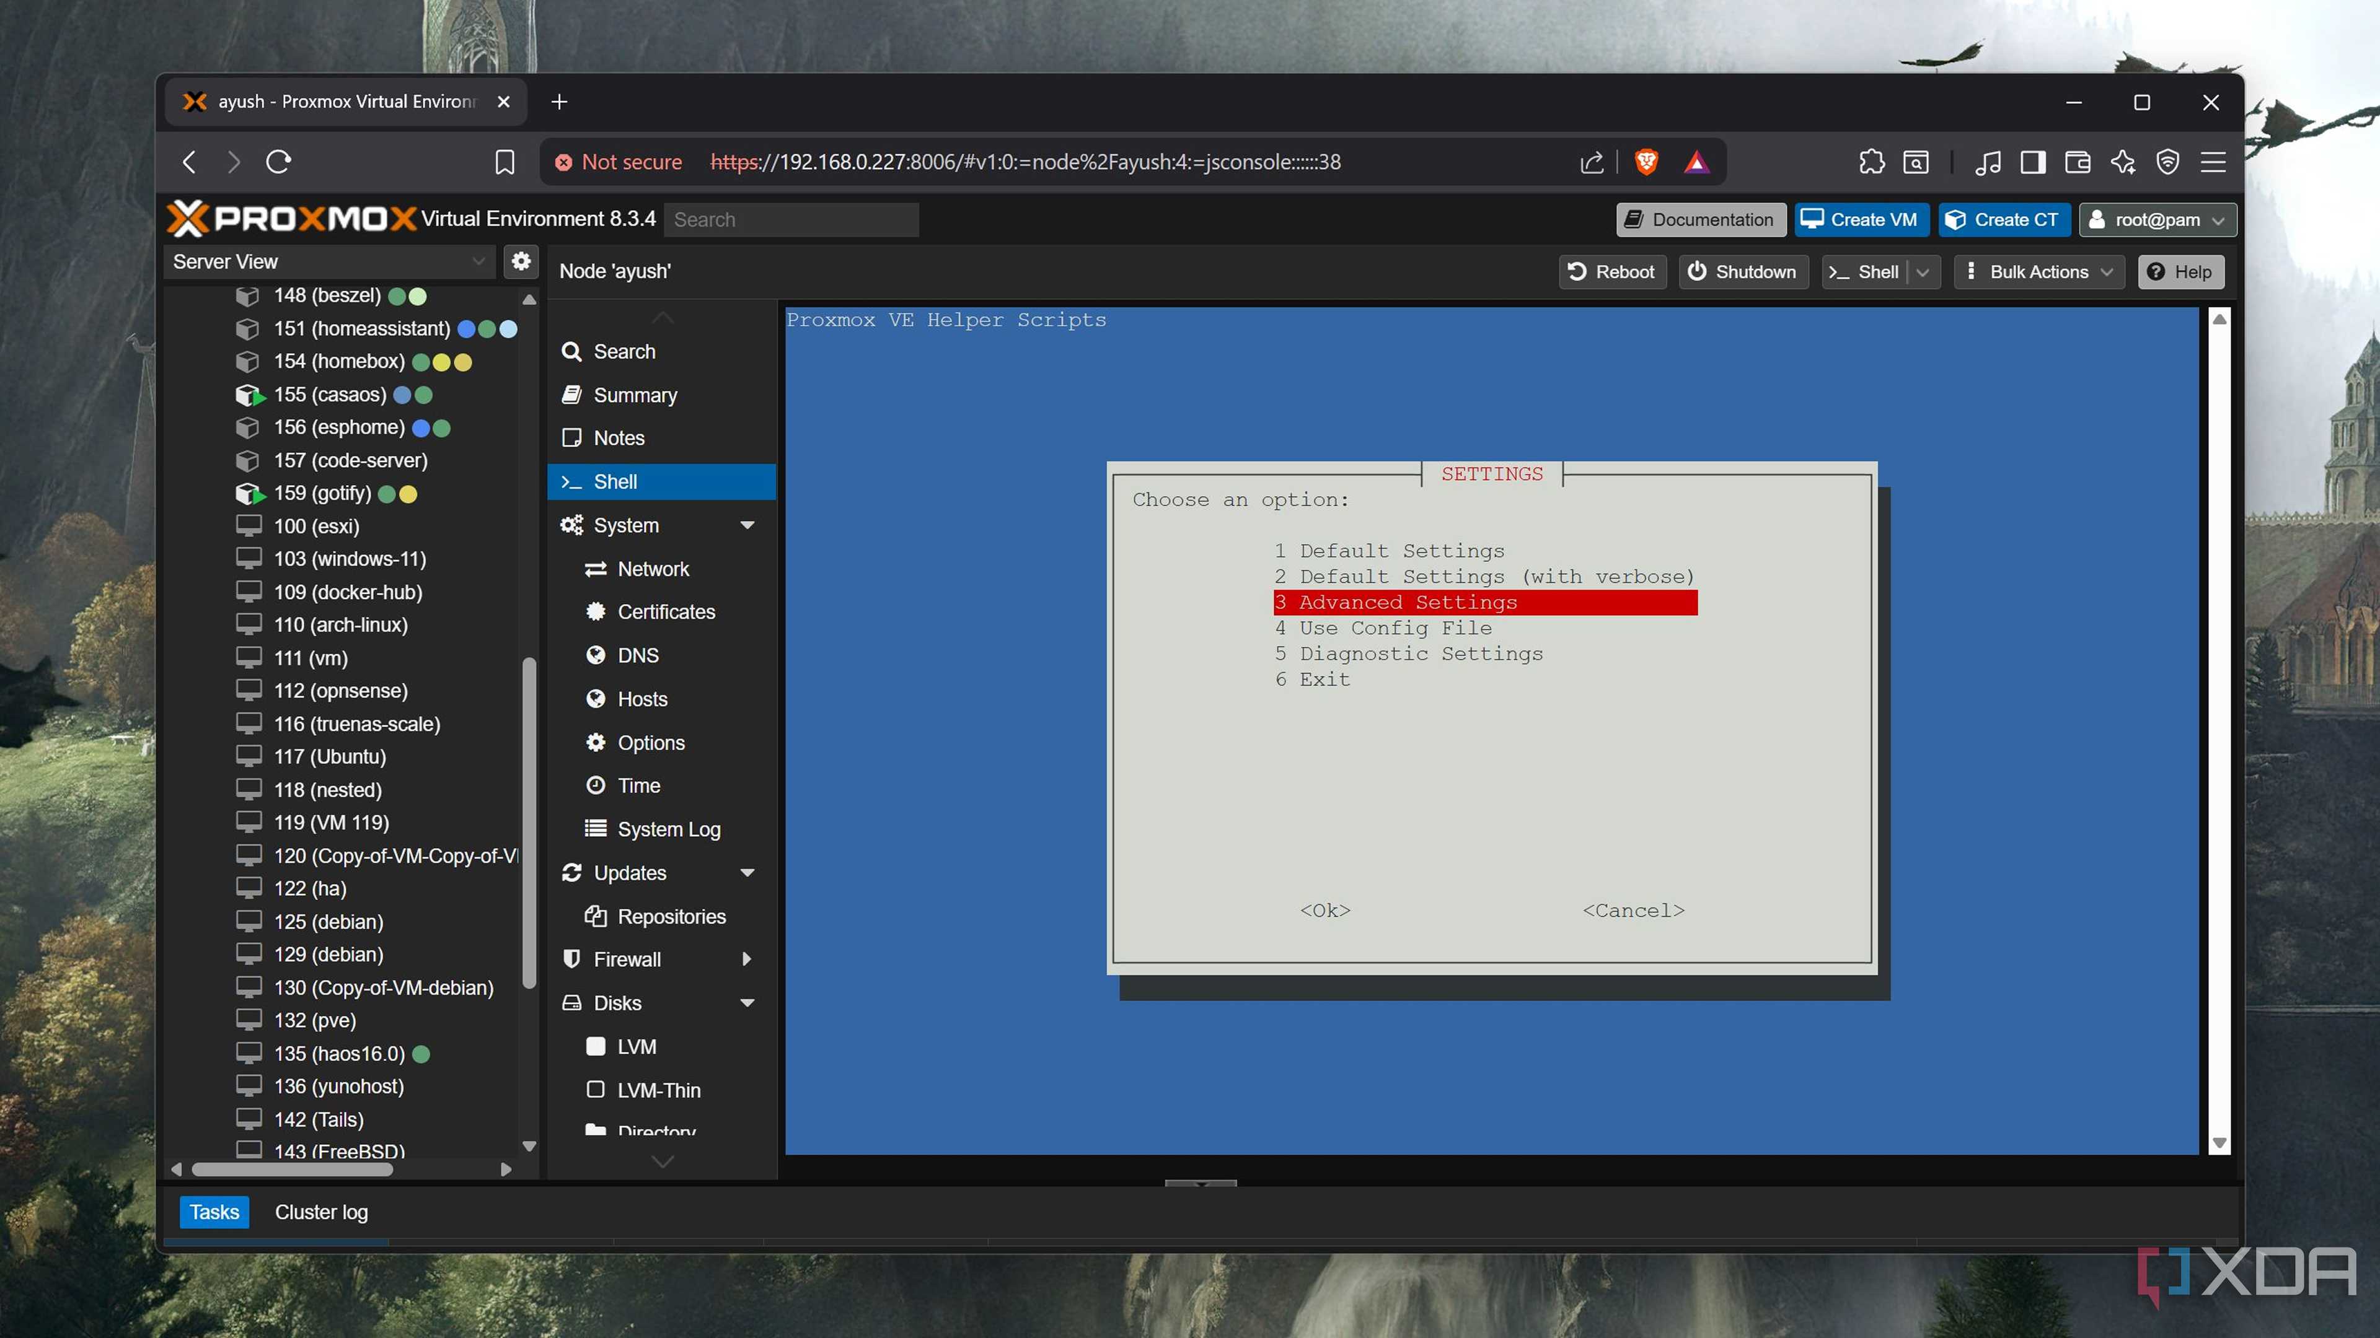The height and width of the screenshot is (1338, 2380).
Task: Reload the Proxmox page
Action: click(279, 162)
